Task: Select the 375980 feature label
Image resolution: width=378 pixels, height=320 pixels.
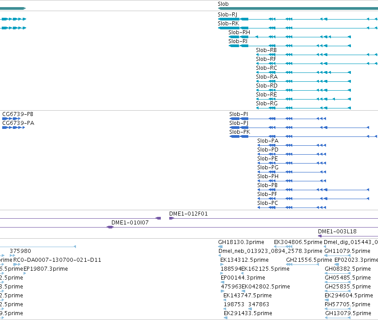Action: [x=20, y=251]
